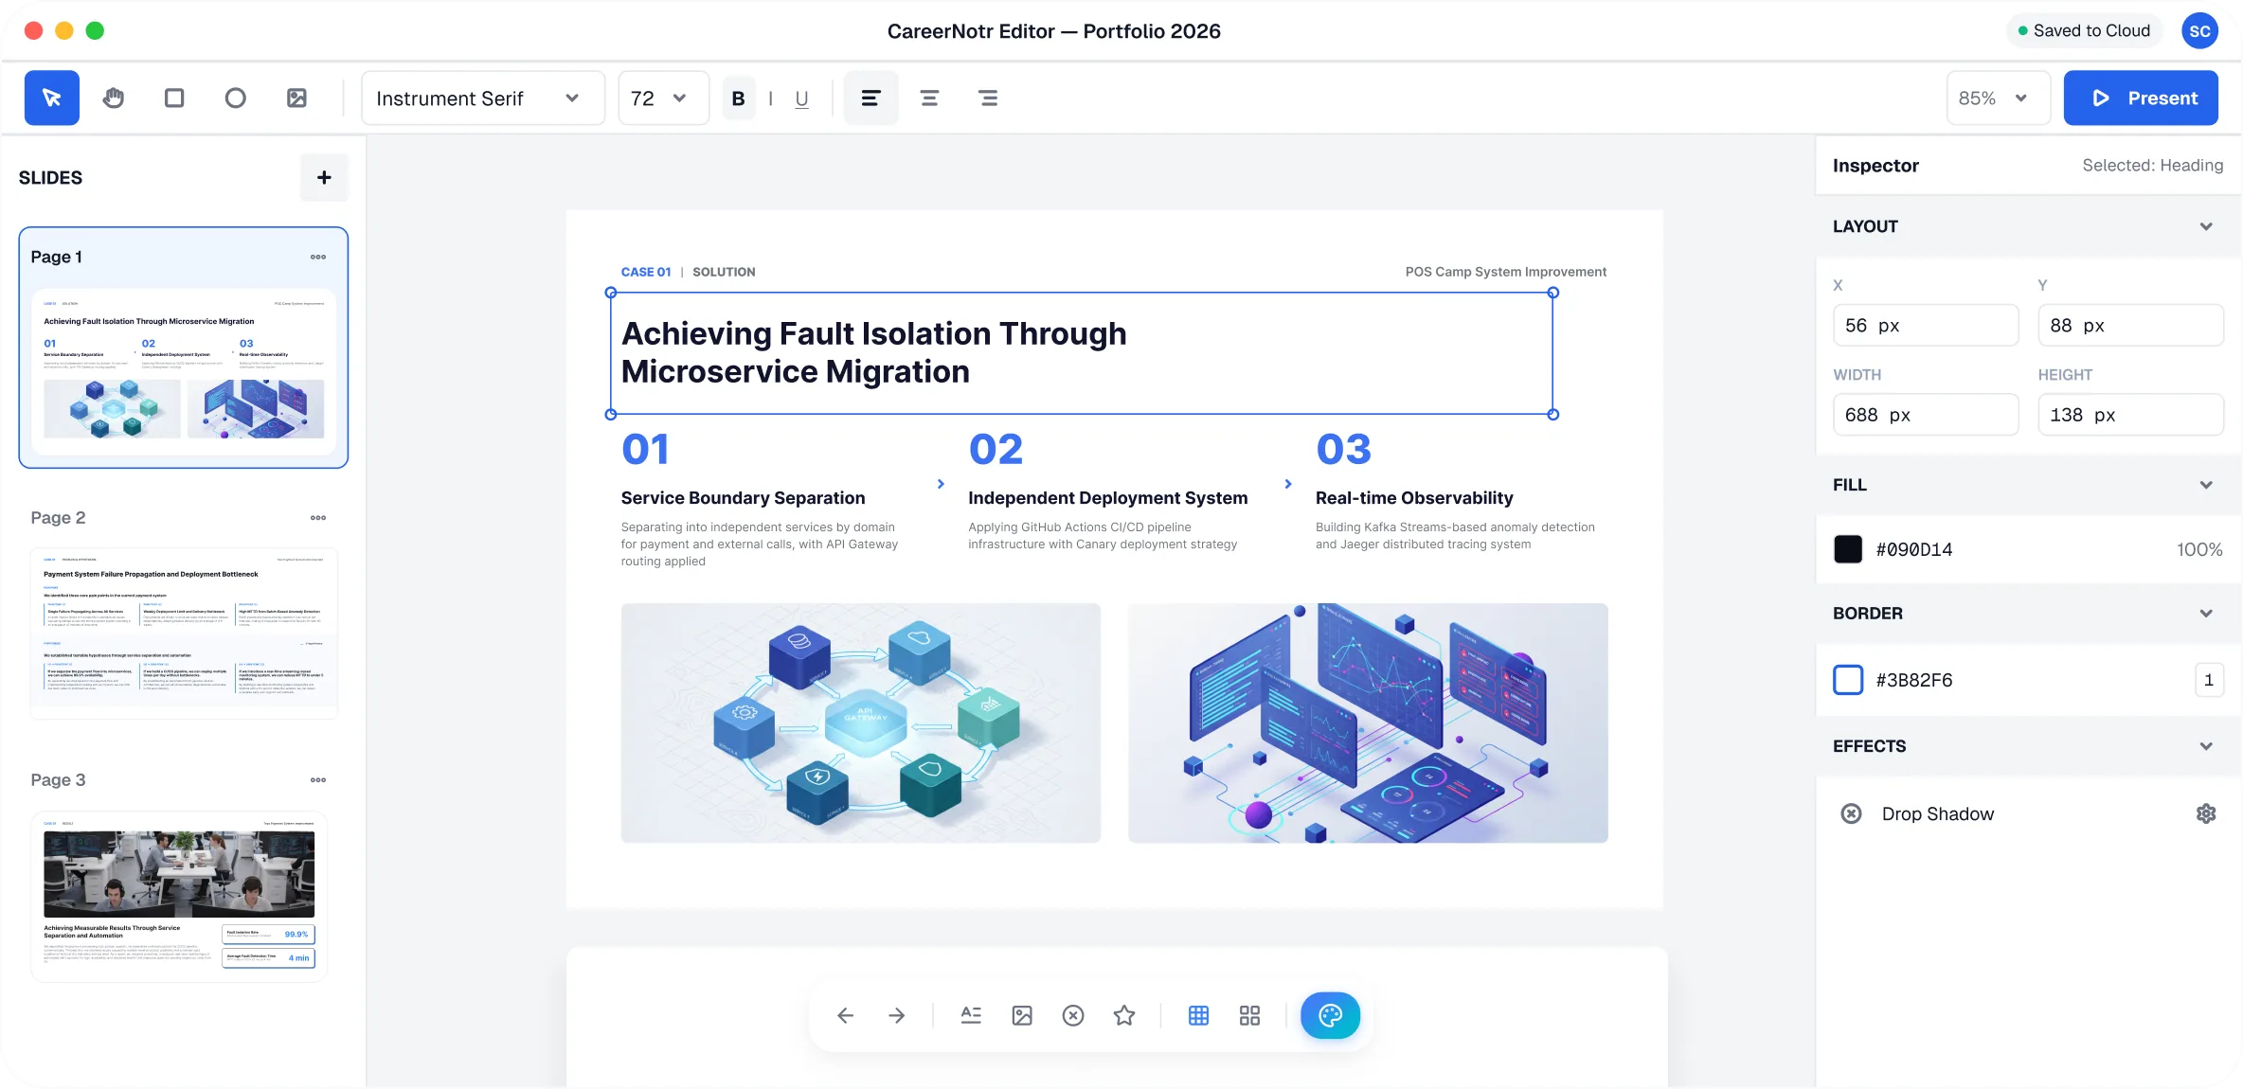Select the image insert tool in the top toolbar
The width and height of the screenshot is (2243, 1089).
[296, 98]
